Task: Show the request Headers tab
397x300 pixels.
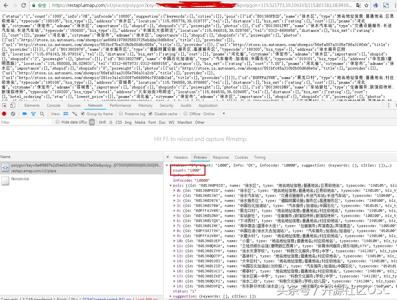Action: 181,157
